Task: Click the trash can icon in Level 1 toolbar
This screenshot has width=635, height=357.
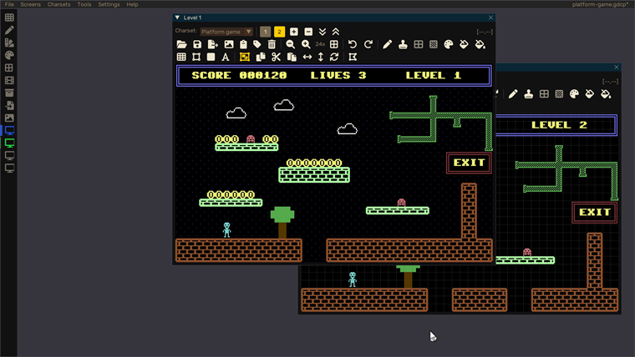Action: click(x=272, y=44)
